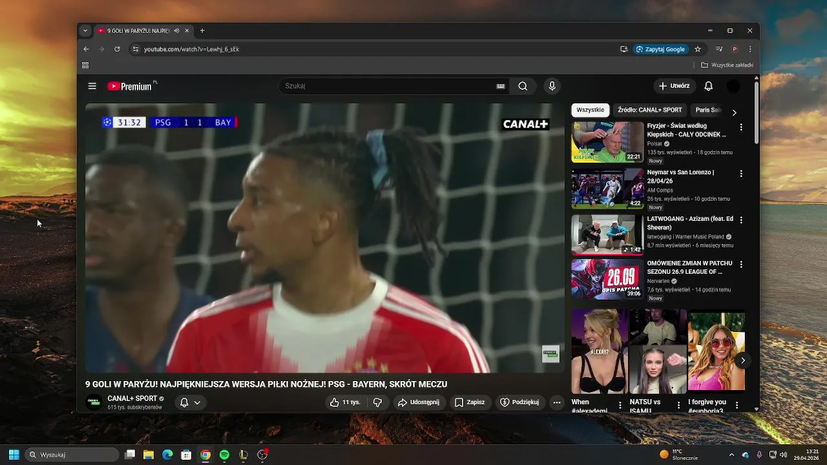
Task: Install app icon in address bar
Action: click(x=624, y=49)
